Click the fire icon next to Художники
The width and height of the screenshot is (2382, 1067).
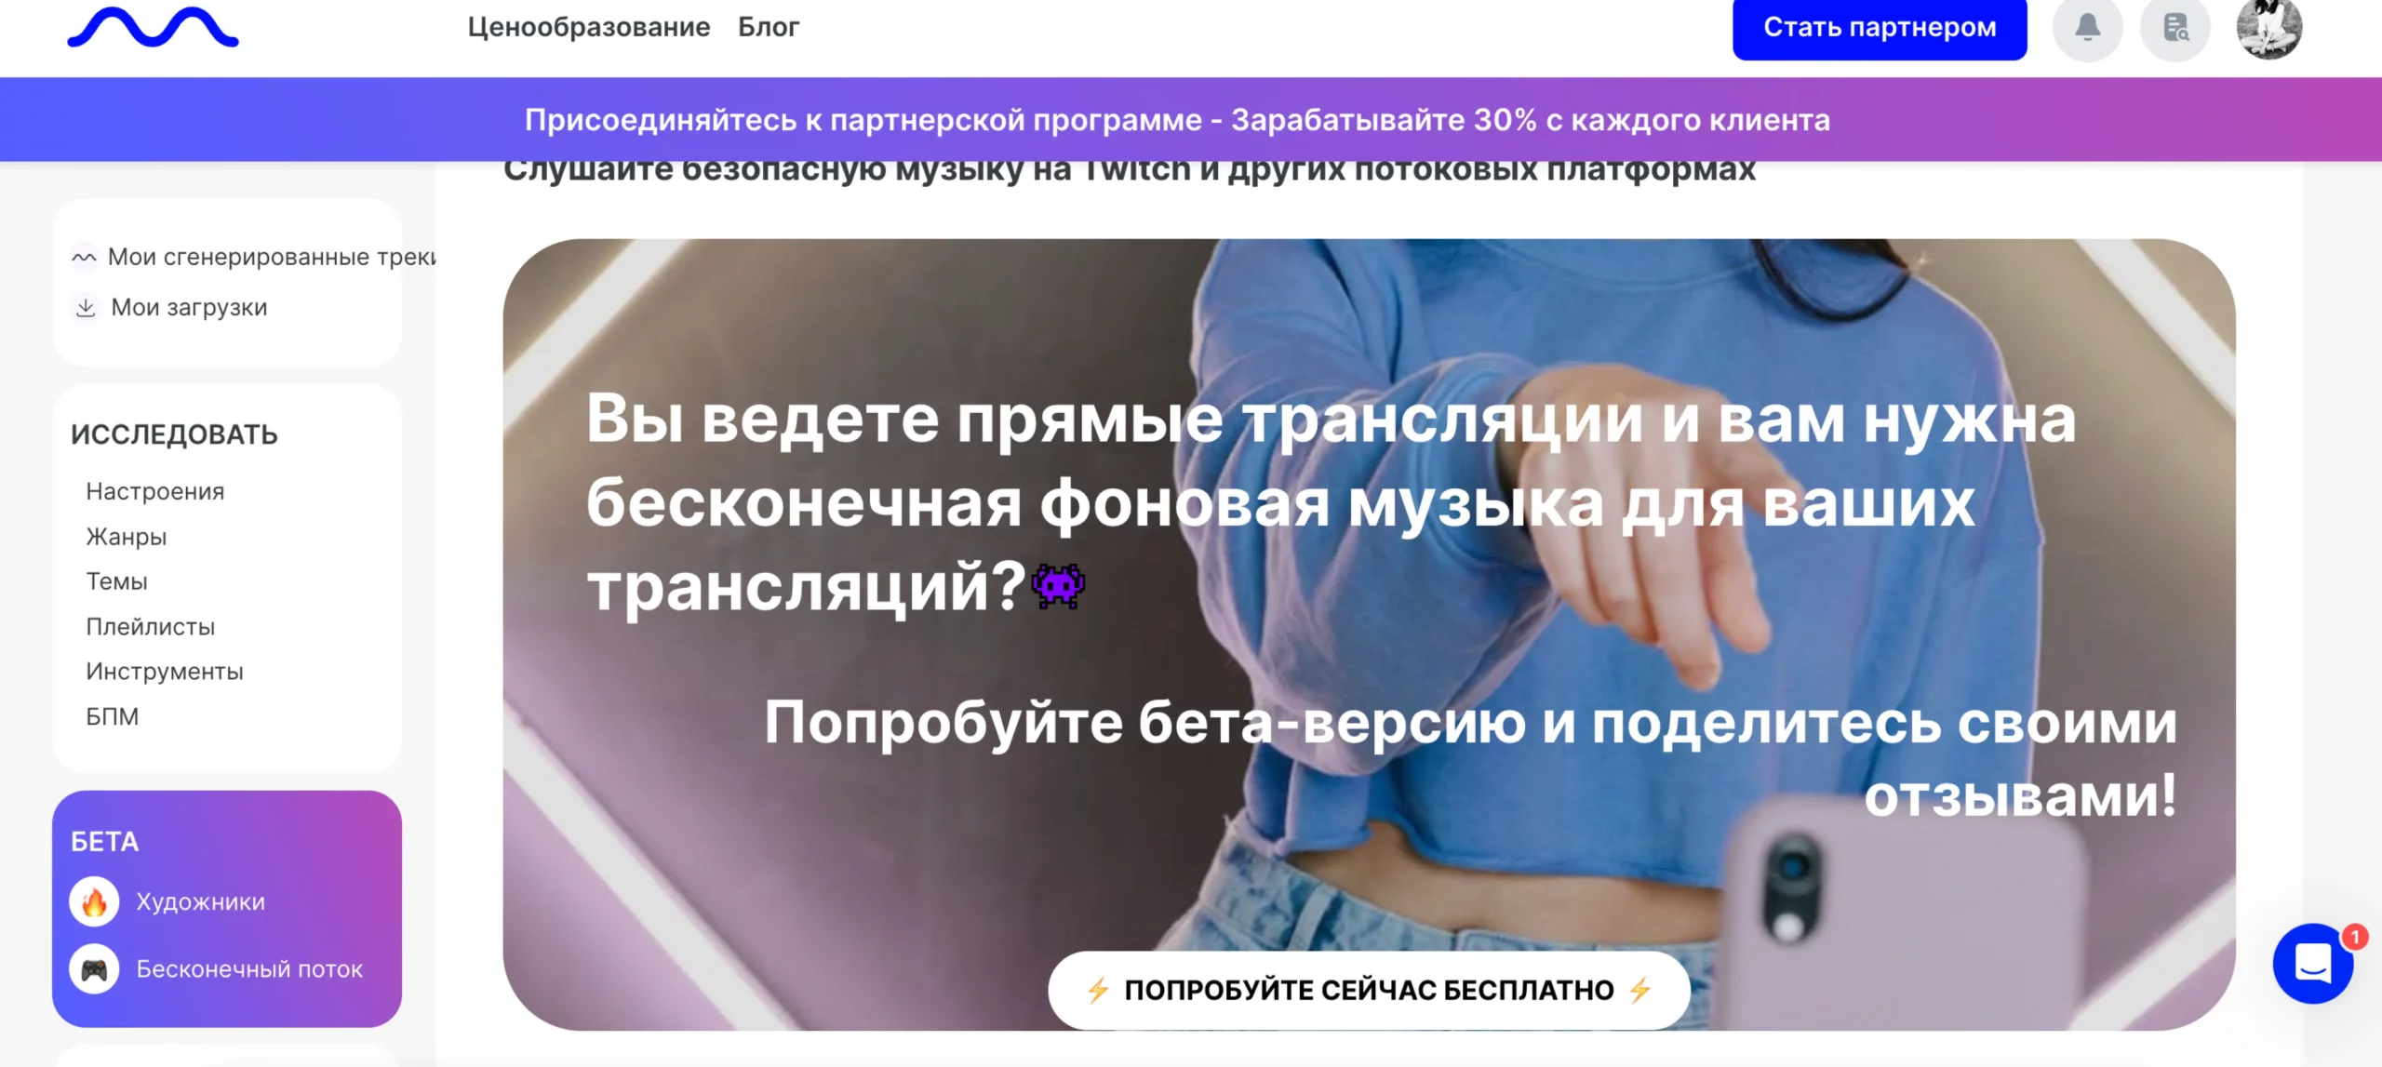click(x=94, y=901)
